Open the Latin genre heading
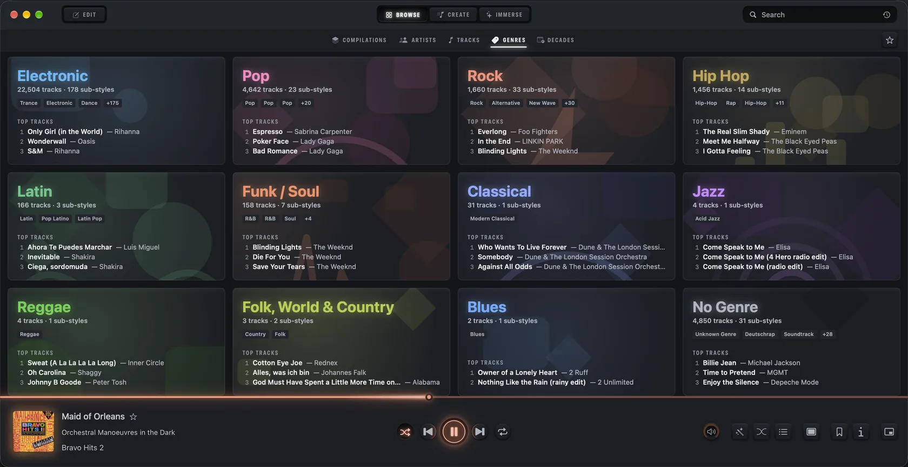908x467 pixels. tap(35, 191)
